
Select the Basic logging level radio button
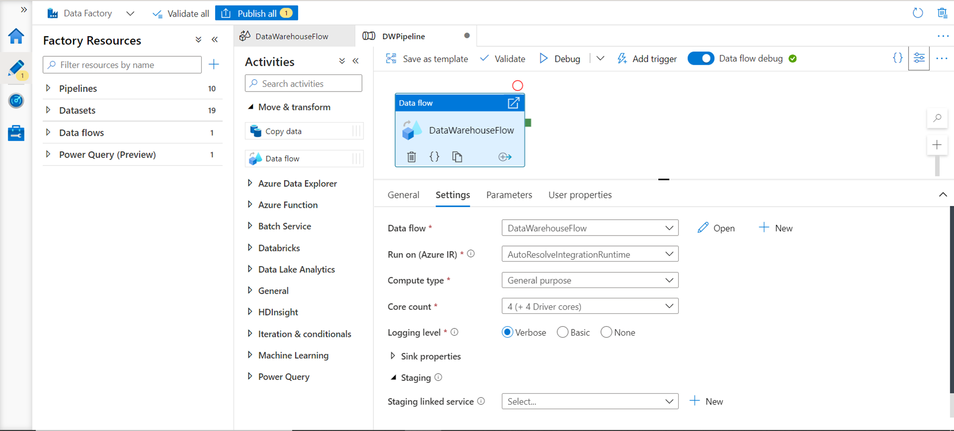pyautogui.click(x=562, y=332)
